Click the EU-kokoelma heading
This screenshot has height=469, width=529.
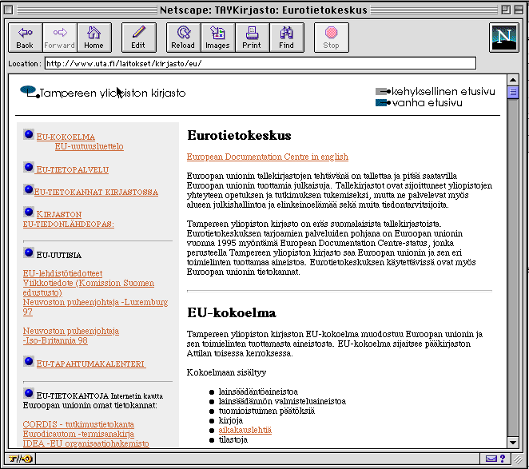point(232,312)
